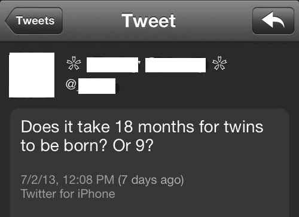Screen dimensions: 299x217
Task: Click the left flower symbol beside name
Action: point(74,63)
